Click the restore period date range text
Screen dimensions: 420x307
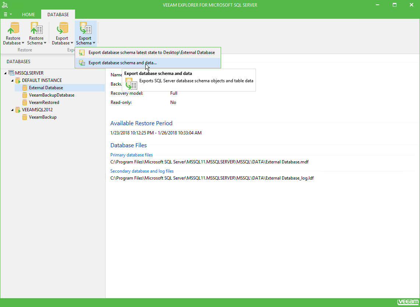coord(156,133)
